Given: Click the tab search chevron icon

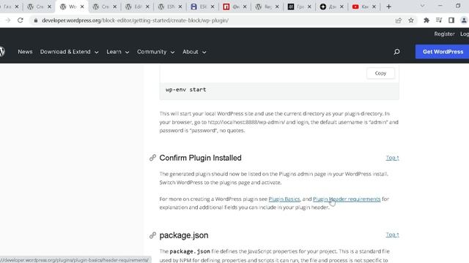Looking at the screenshot, I should [x=422, y=6].
